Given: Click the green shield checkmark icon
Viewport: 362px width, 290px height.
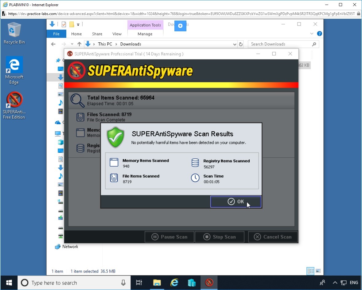Looking at the screenshot, I should coord(115,137).
